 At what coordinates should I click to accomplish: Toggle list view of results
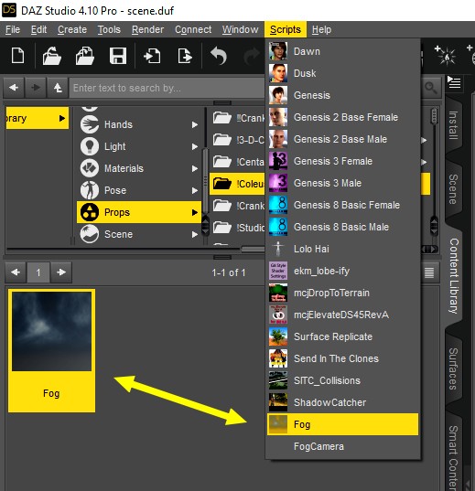429,272
